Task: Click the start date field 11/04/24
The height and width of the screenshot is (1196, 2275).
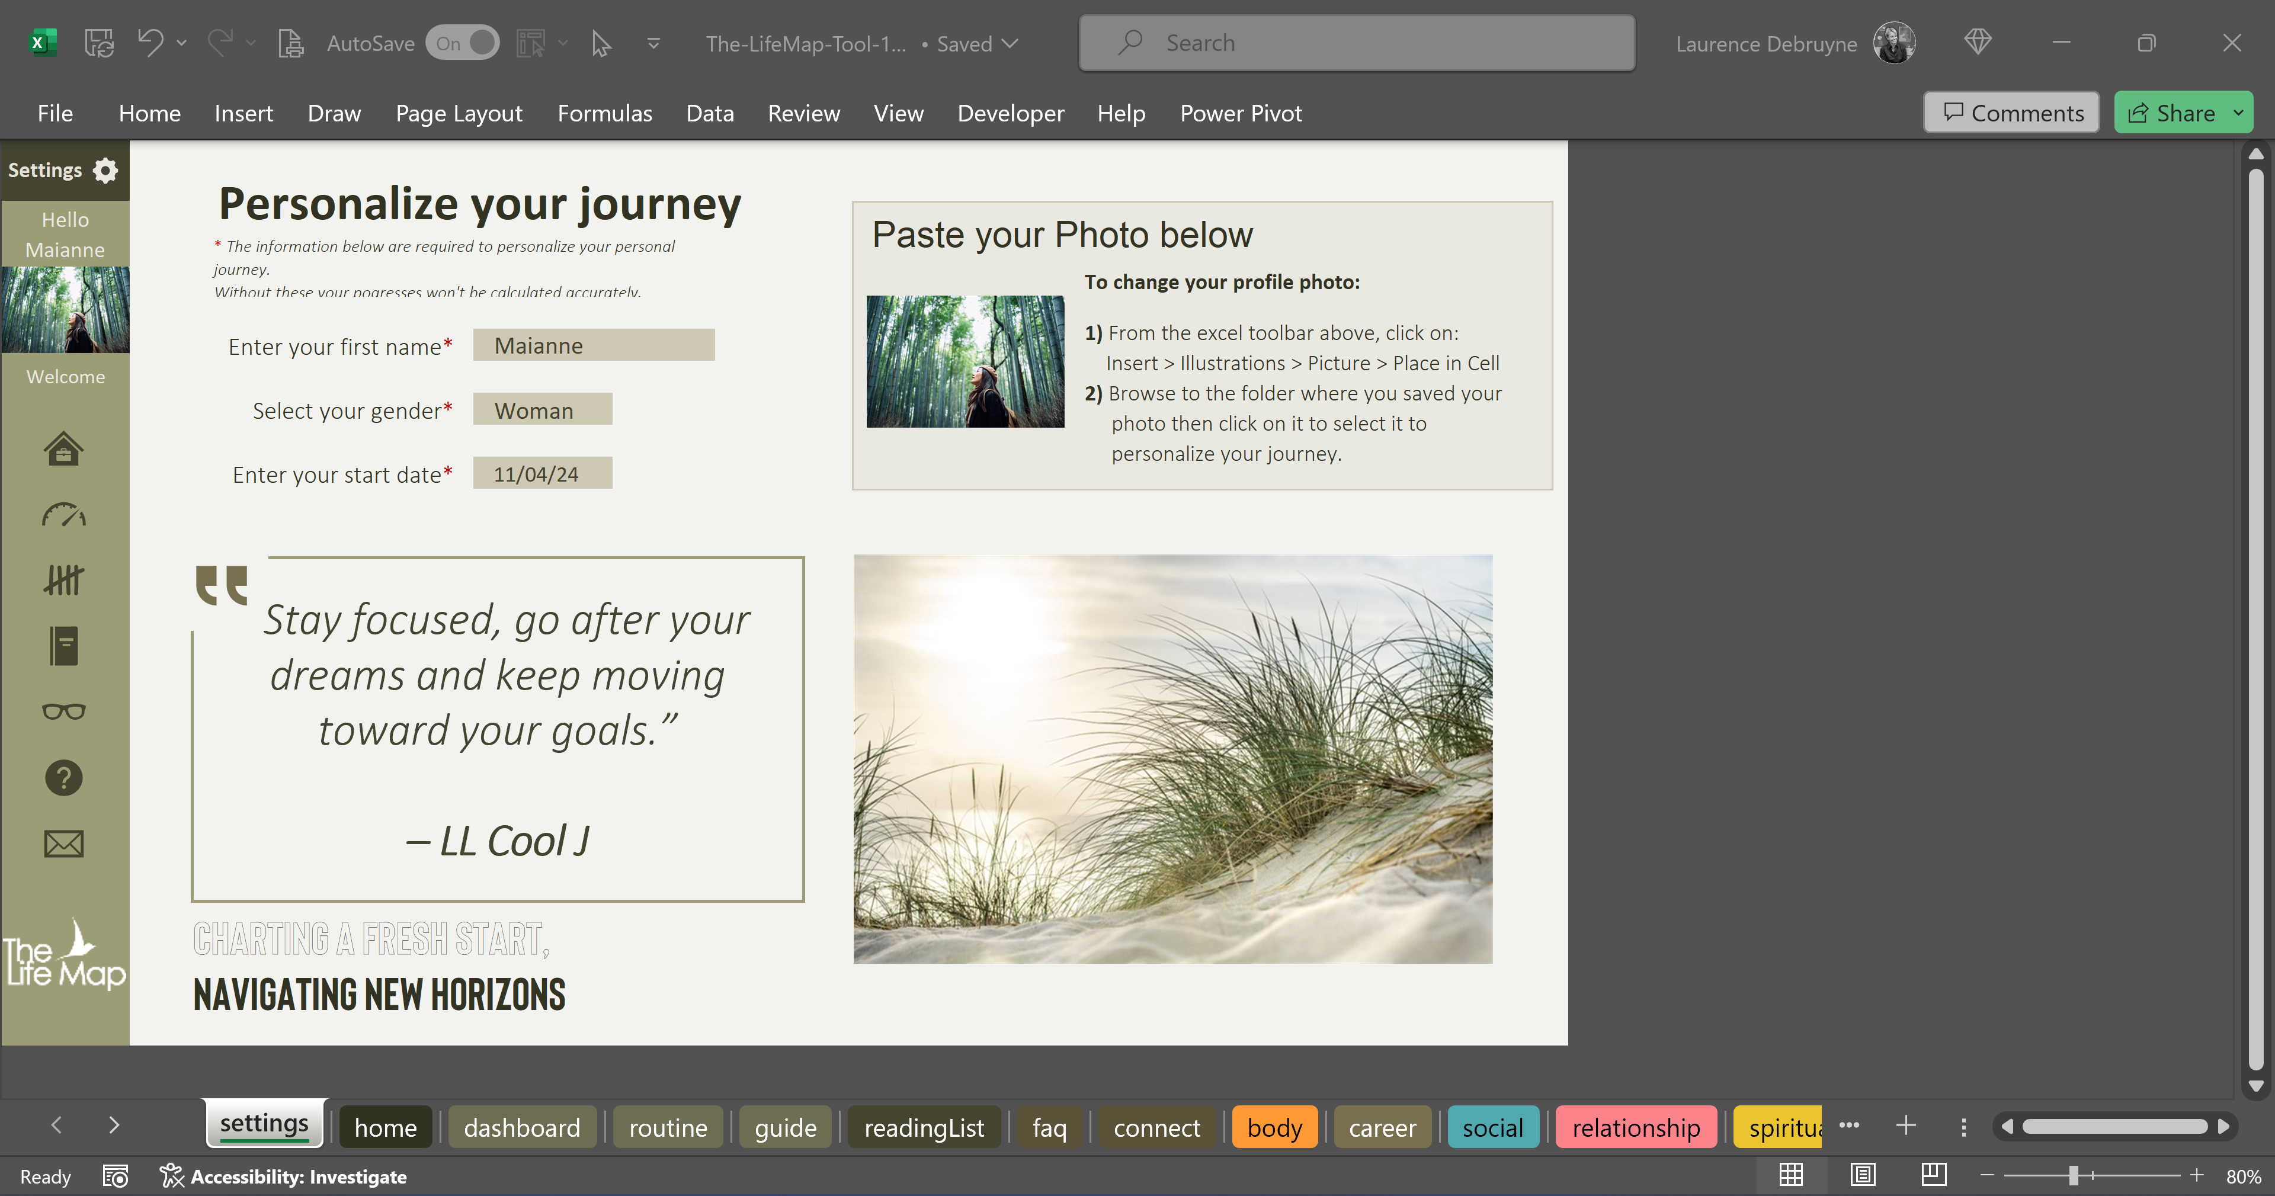Action: click(542, 473)
